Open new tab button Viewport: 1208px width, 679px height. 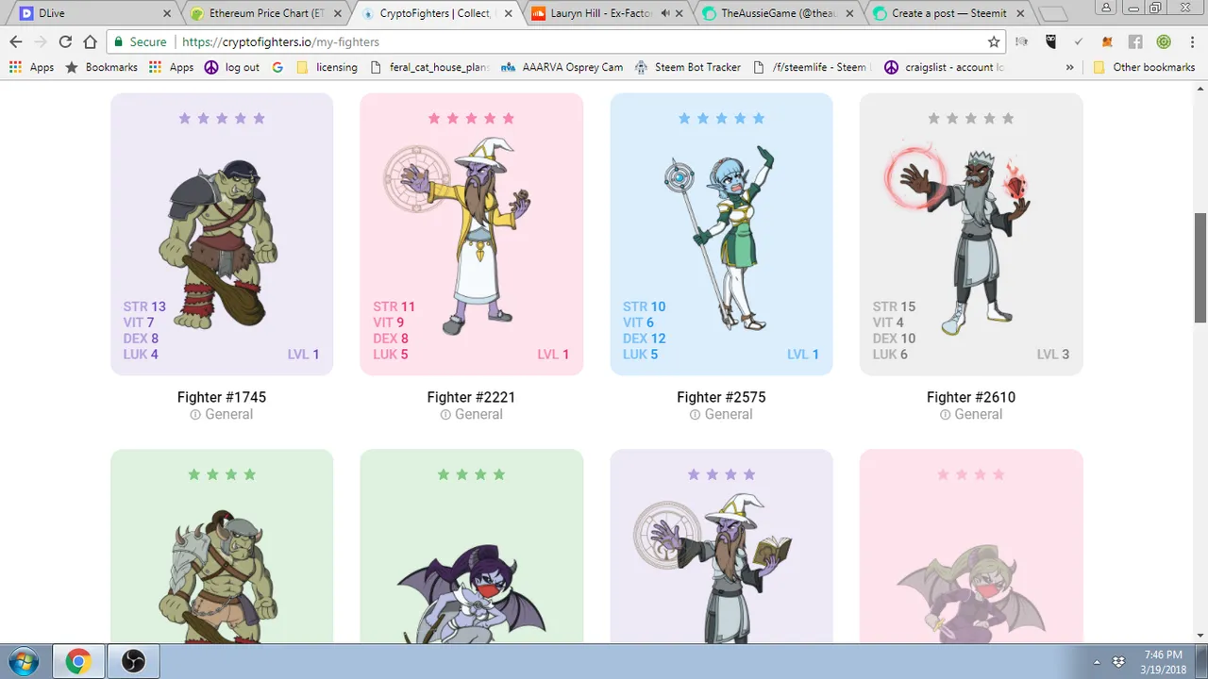pos(1052,14)
